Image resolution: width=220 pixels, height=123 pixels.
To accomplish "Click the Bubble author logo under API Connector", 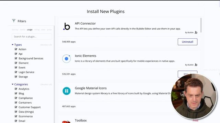I will (196, 32).
